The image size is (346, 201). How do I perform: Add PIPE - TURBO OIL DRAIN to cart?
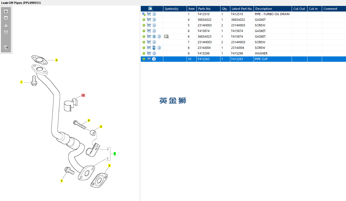149,14
